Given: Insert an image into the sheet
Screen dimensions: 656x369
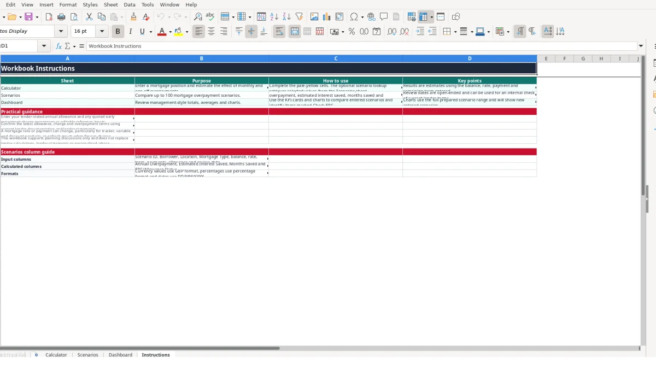Looking at the screenshot, I should pos(314,17).
